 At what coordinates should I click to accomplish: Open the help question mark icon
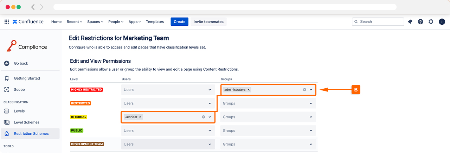pyautogui.click(x=420, y=22)
